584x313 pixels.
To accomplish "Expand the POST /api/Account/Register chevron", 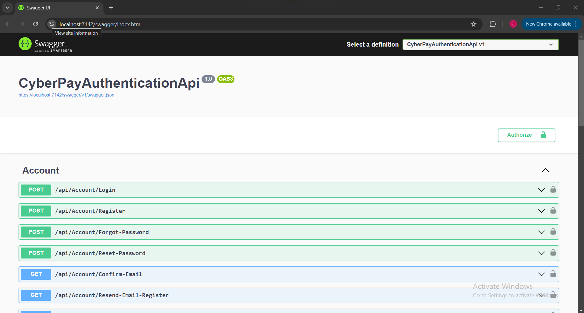I will 541,211.
